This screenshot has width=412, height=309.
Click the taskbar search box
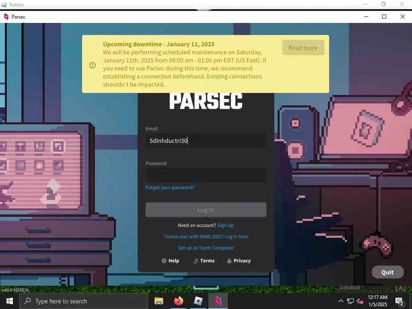84,301
